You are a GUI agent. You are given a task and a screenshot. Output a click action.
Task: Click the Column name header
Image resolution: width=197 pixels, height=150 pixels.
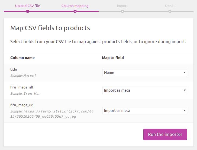pyautogui.click(x=22, y=58)
